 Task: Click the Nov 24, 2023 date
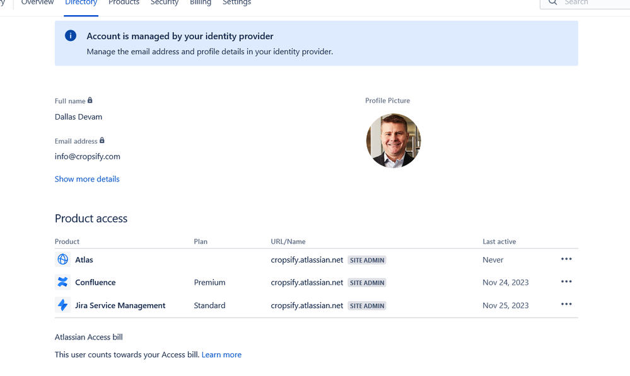coord(505,282)
